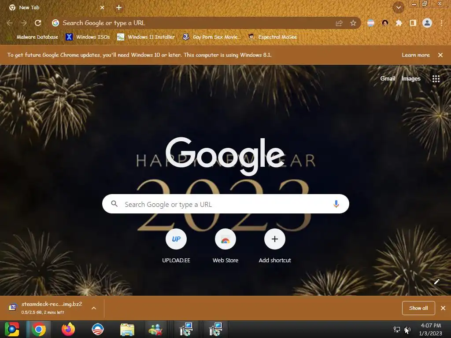Viewport: 451px width, 338px height.
Task: Open the Gmail link
Action: (388, 78)
